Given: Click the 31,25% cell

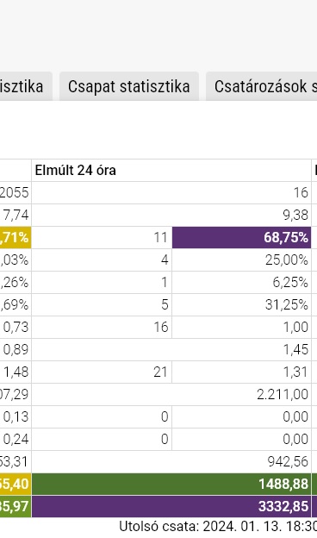Looking at the screenshot, I should (241, 304).
